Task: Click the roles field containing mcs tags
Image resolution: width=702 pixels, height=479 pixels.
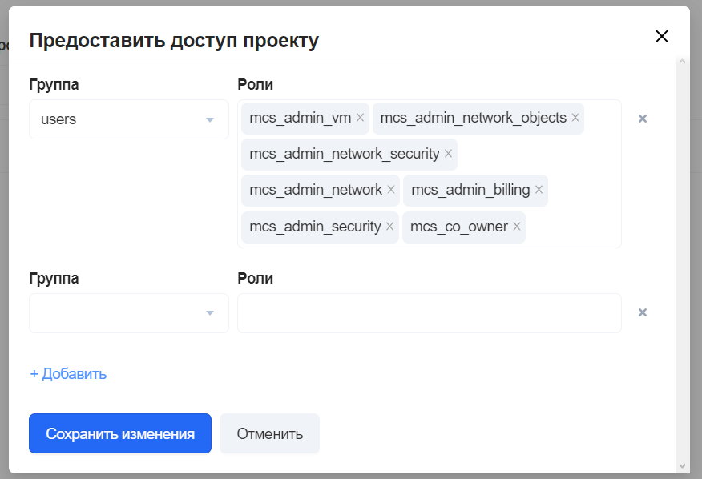Action: tap(430, 174)
